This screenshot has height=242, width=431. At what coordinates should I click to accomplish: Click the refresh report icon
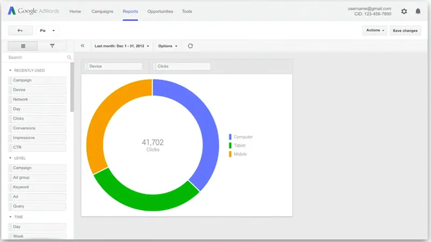coord(190,46)
